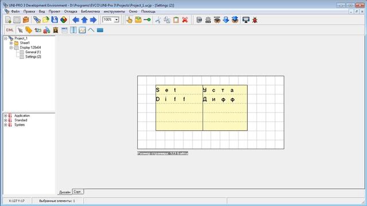Select the portrait picture tool
The width and height of the screenshot is (367, 206).
coord(56,30)
